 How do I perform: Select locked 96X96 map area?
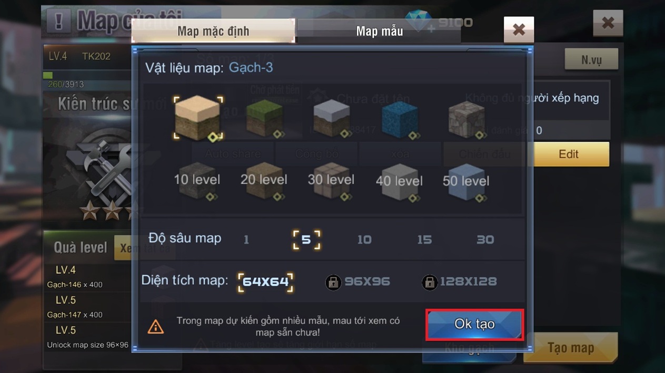[358, 282]
